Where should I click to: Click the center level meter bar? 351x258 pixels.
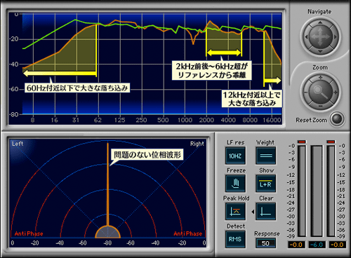317,191
